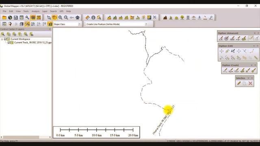Open the File menu

4,11
